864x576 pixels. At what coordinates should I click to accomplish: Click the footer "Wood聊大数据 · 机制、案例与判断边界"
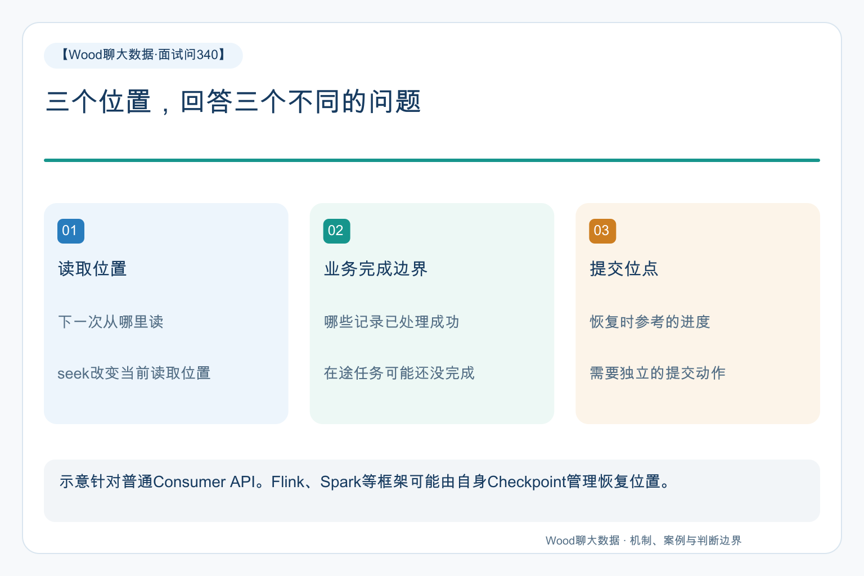(643, 541)
